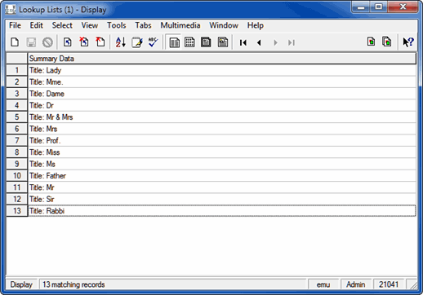This screenshot has height=295, width=423.
Task: Select the 'Title: Dame' record
Action: pos(222,94)
